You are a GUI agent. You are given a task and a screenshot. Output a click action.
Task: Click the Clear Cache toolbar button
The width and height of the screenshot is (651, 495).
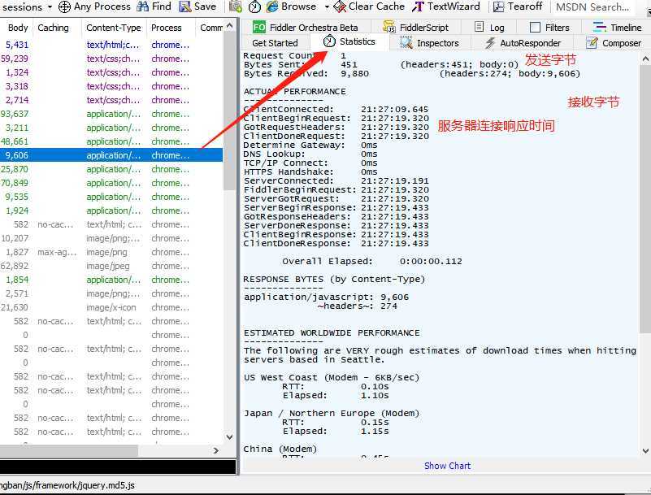click(x=369, y=7)
